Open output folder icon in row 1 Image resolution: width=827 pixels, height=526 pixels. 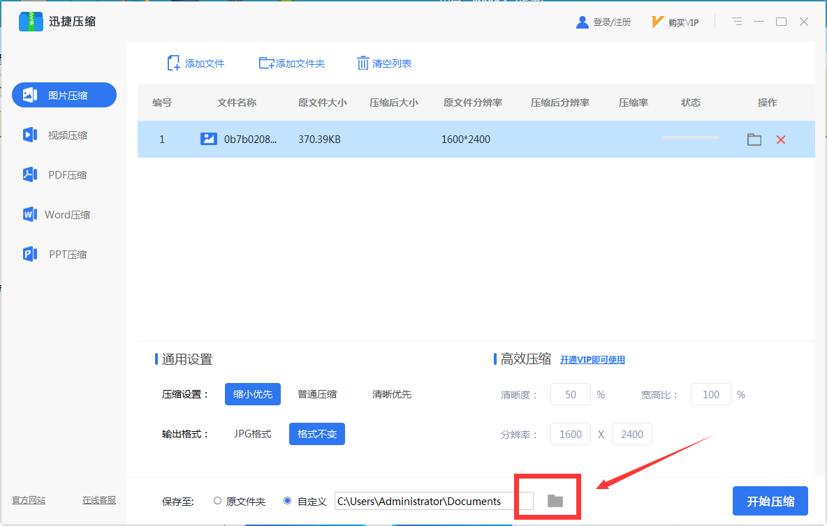click(754, 140)
